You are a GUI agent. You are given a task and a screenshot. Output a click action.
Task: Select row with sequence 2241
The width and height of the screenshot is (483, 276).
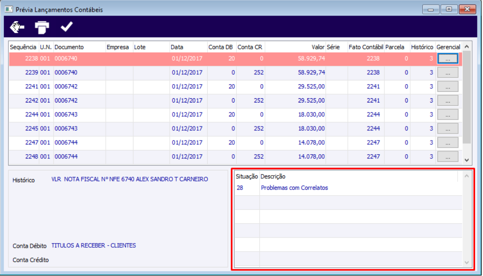[236, 87]
